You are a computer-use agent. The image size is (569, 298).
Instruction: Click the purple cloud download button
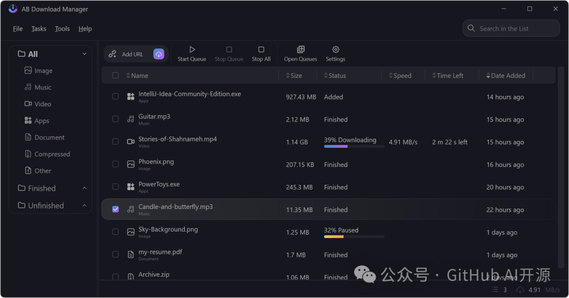click(159, 54)
